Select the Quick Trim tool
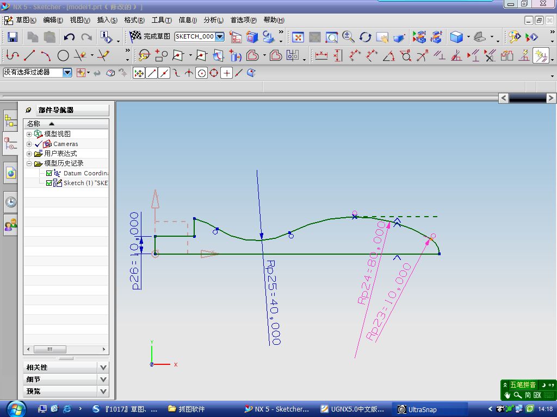This screenshot has height=417, width=557. tap(81, 55)
